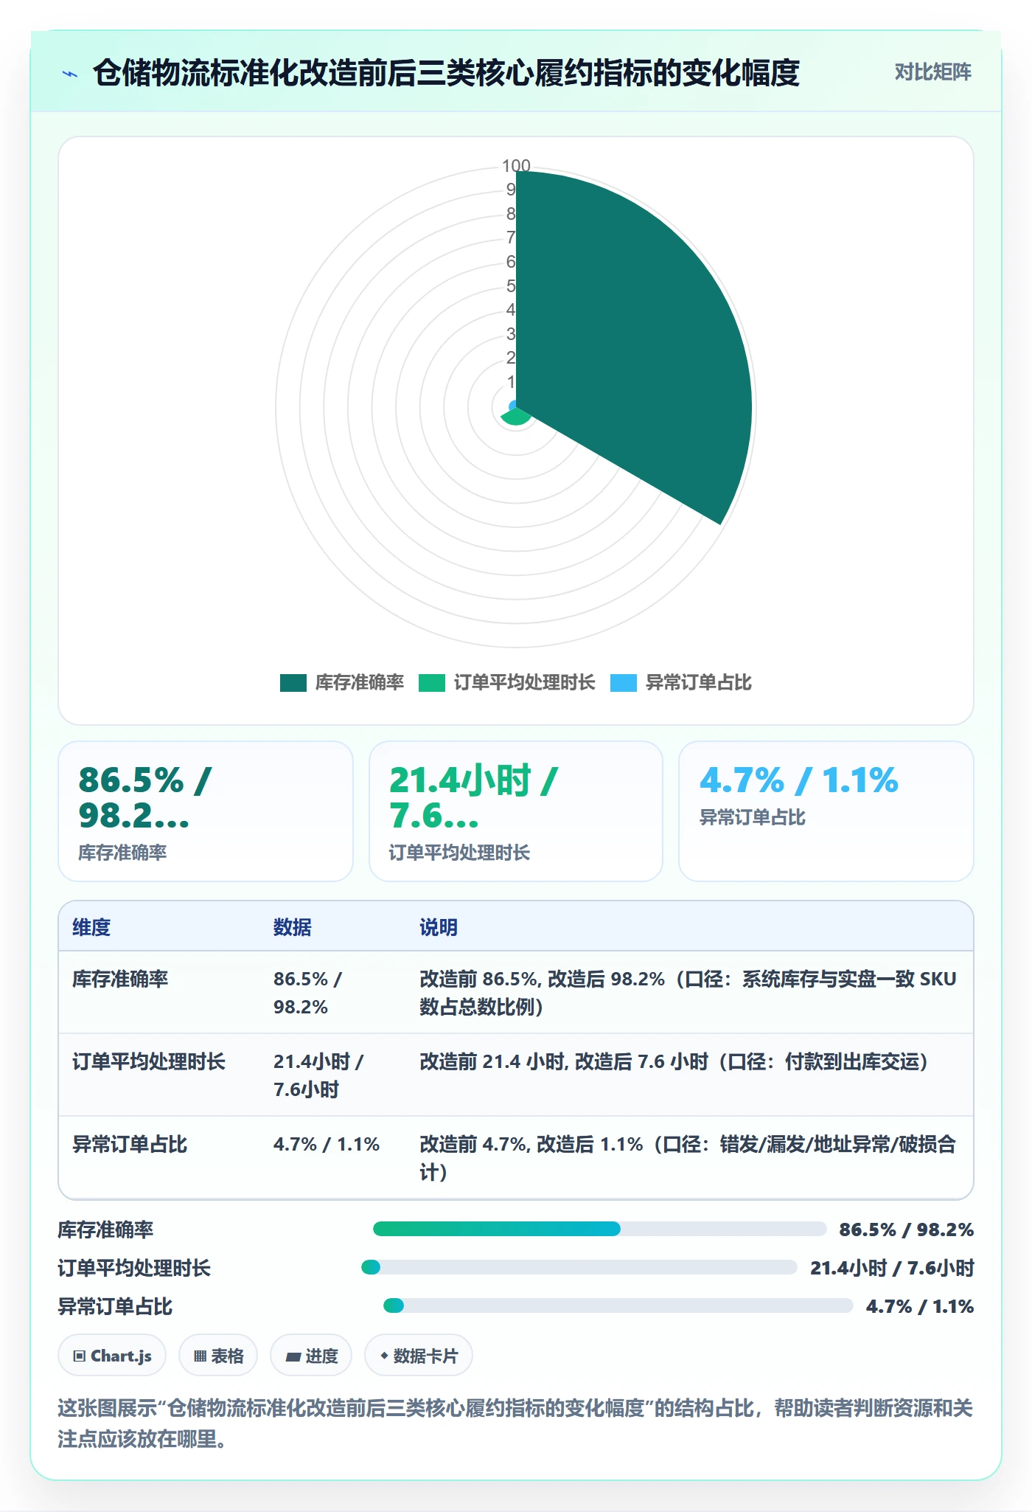Click the 数据卡片 tag chip
Viewport: 1032px width, 1512px height.
[x=419, y=1356]
